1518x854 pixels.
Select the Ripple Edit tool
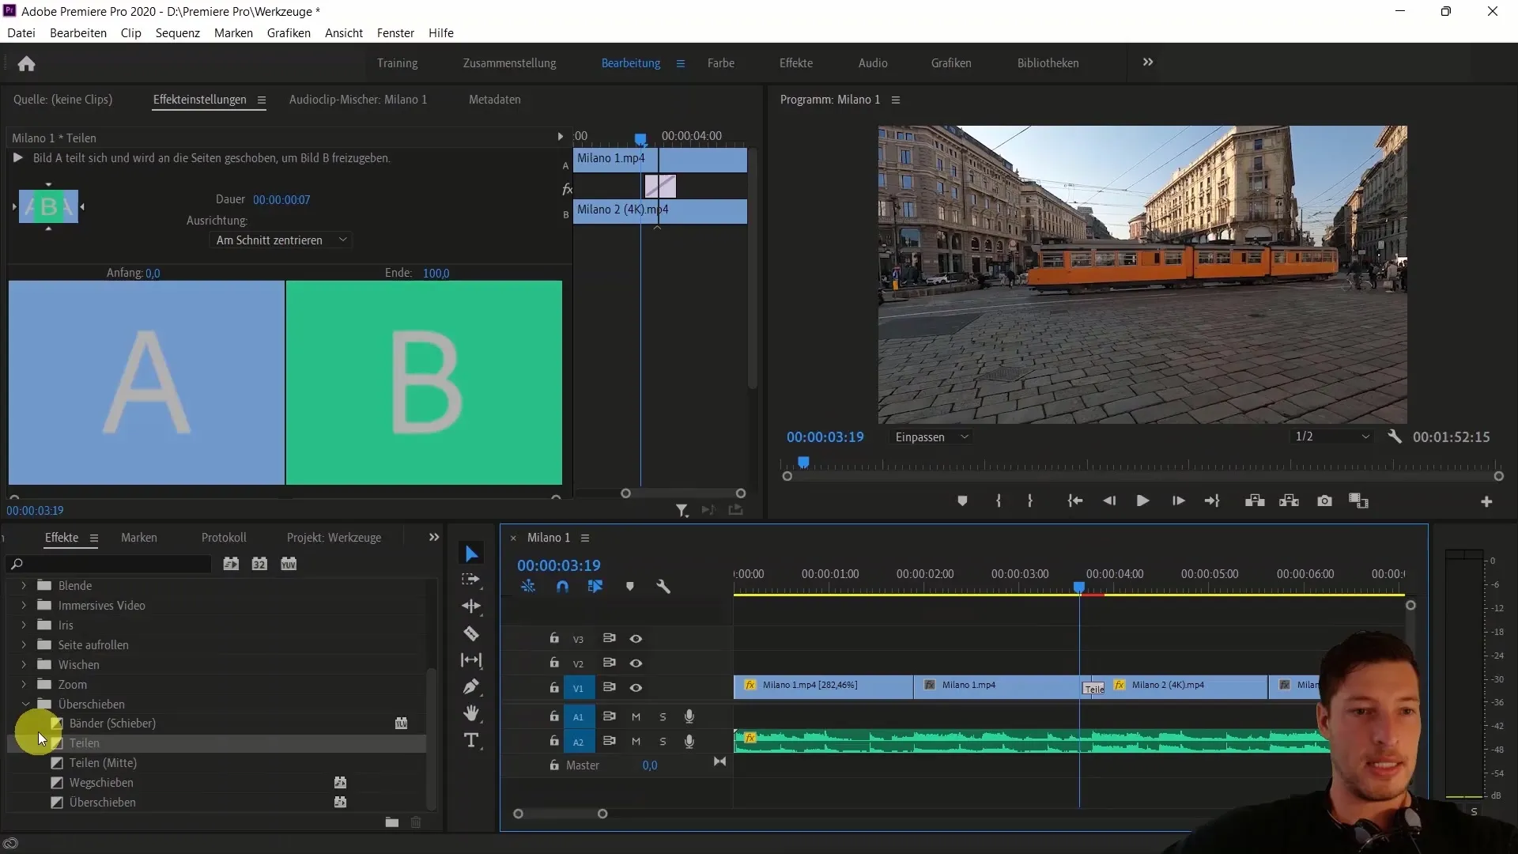[471, 606]
